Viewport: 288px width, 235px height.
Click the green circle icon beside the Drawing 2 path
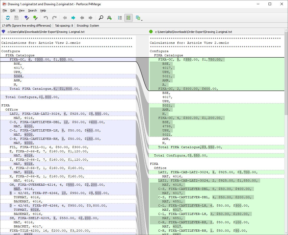tap(151, 32)
